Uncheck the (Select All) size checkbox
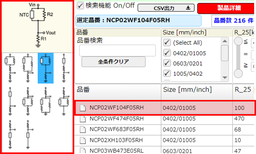This screenshot has height=154, width=256. coord(167,43)
